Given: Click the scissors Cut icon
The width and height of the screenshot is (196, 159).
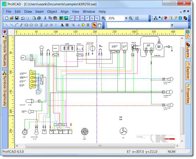Looking at the screenshot, I should (x=45, y=18).
